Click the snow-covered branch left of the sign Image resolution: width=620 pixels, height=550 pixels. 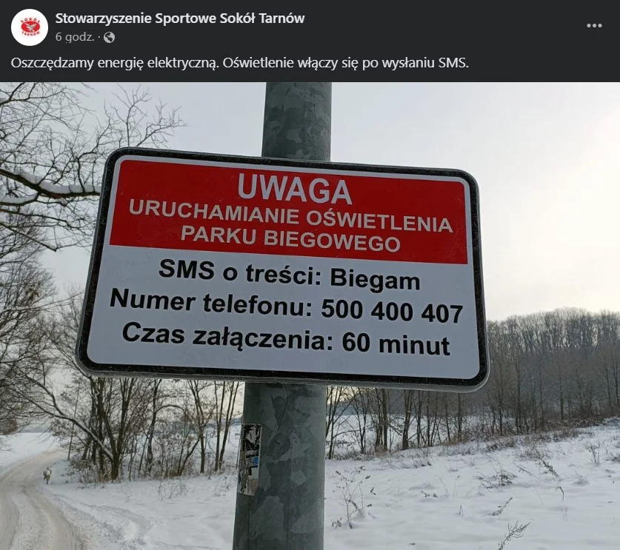(x=45, y=186)
